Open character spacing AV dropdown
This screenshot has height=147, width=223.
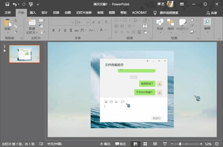point(83,30)
